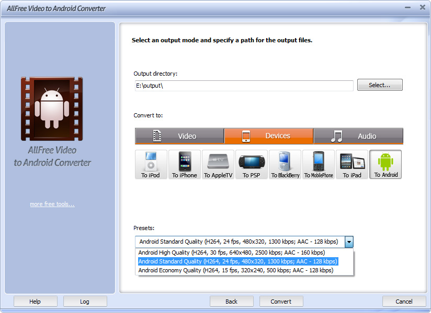Click the Help button
Screen dimensions: 431x313
pos(35,302)
